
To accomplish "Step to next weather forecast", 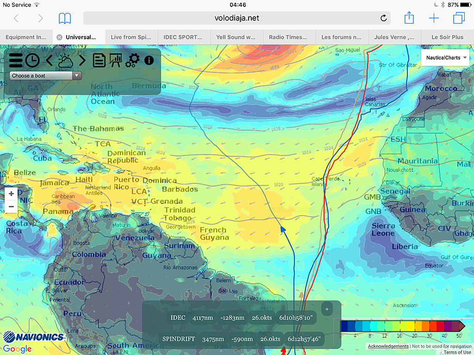I will click(82, 61).
